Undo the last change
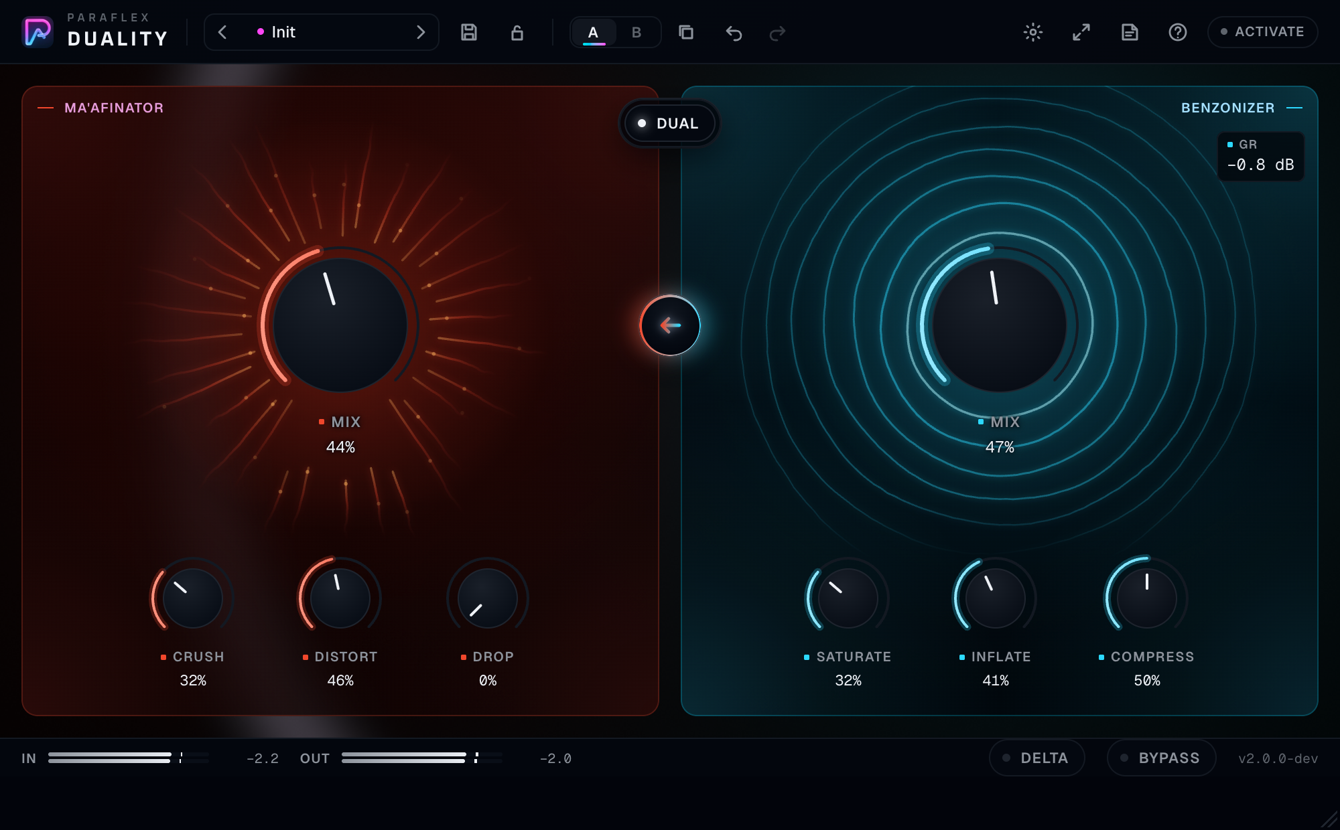This screenshot has height=830, width=1340. click(734, 33)
